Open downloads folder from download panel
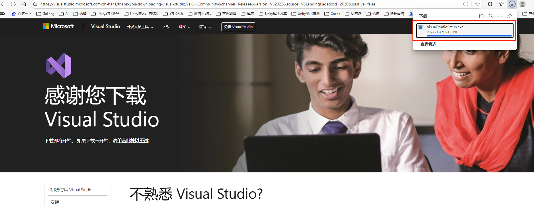The width and height of the screenshot is (534, 206). point(481,16)
